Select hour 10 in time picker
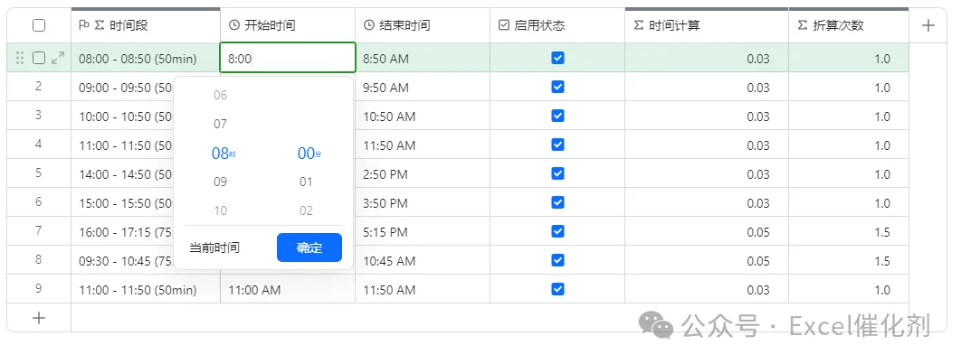This screenshot has width=961, height=364. (x=220, y=211)
